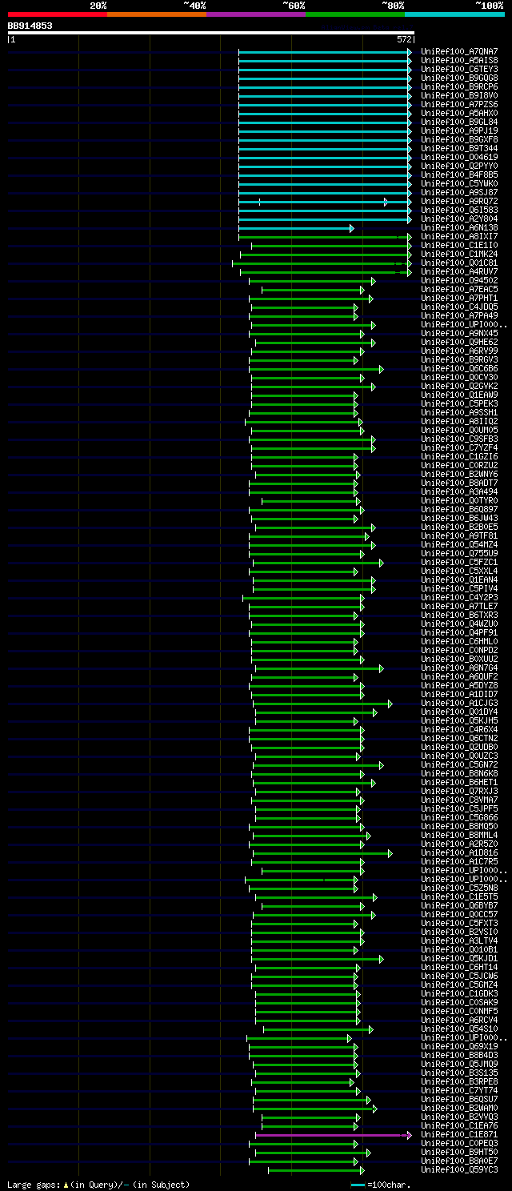Select label UniRef100_B9GL84
512x1191 pixels.
(459, 122)
